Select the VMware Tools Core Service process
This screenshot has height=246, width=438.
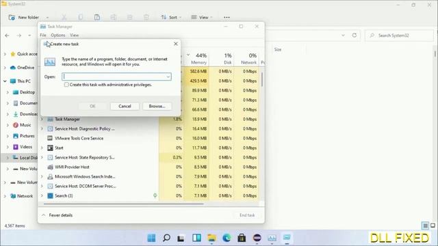click(x=79, y=138)
